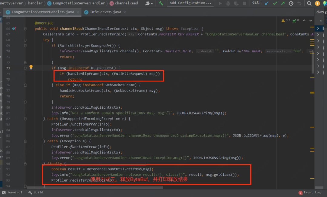Go to next highlighted error arrow
The height and width of the screenshot is (197, 327).
[311, 21]
